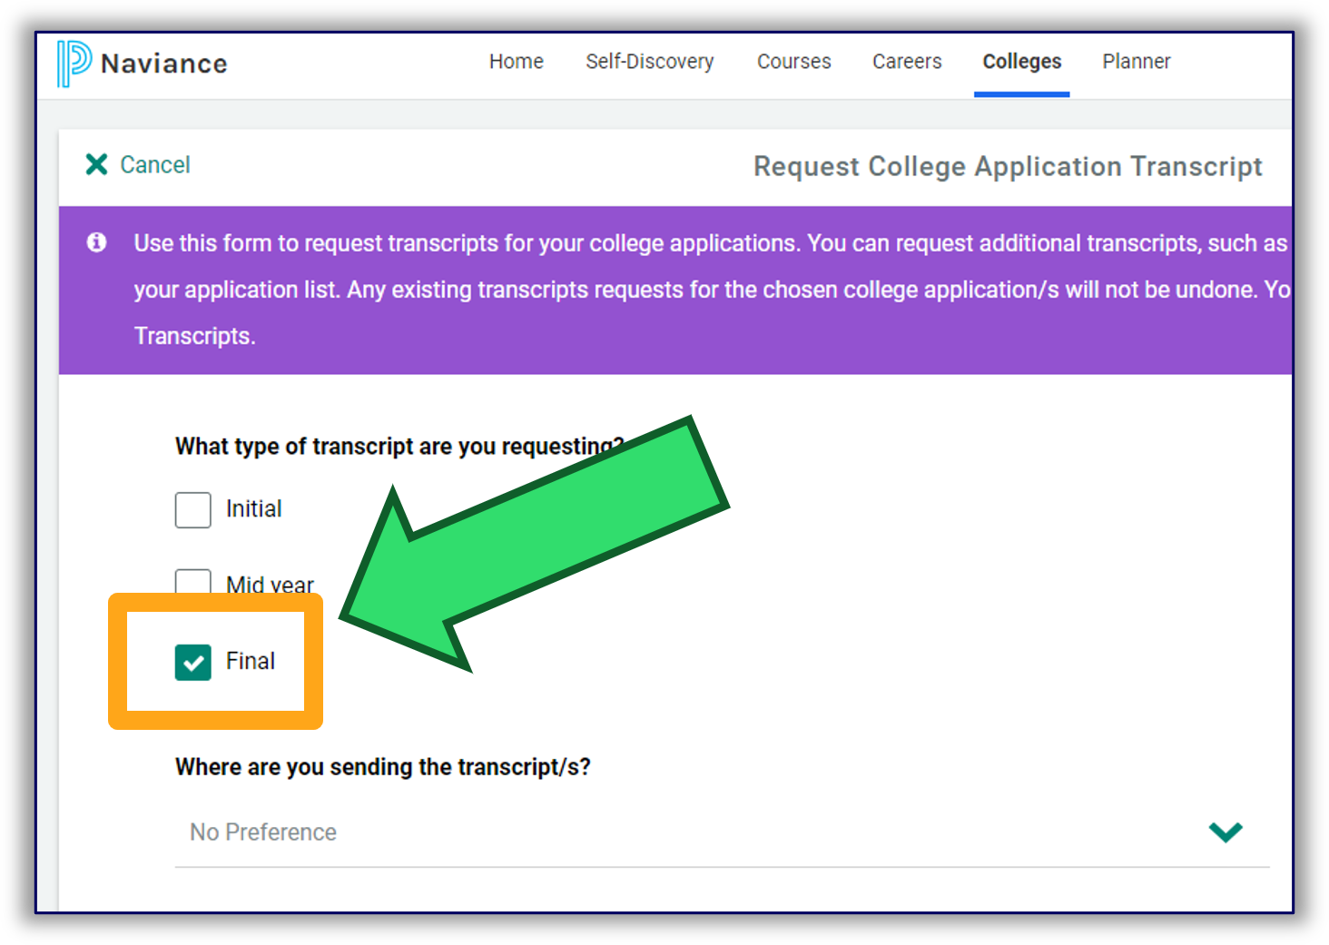The image size is (1329, 945).
Task: Go to the Home tab
Action: click(516, 62)
